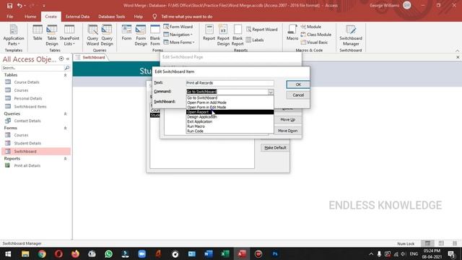This screenshot has width=462, height=260.
Task: Click the Move Up button
Action: click(x=287, y=120)
